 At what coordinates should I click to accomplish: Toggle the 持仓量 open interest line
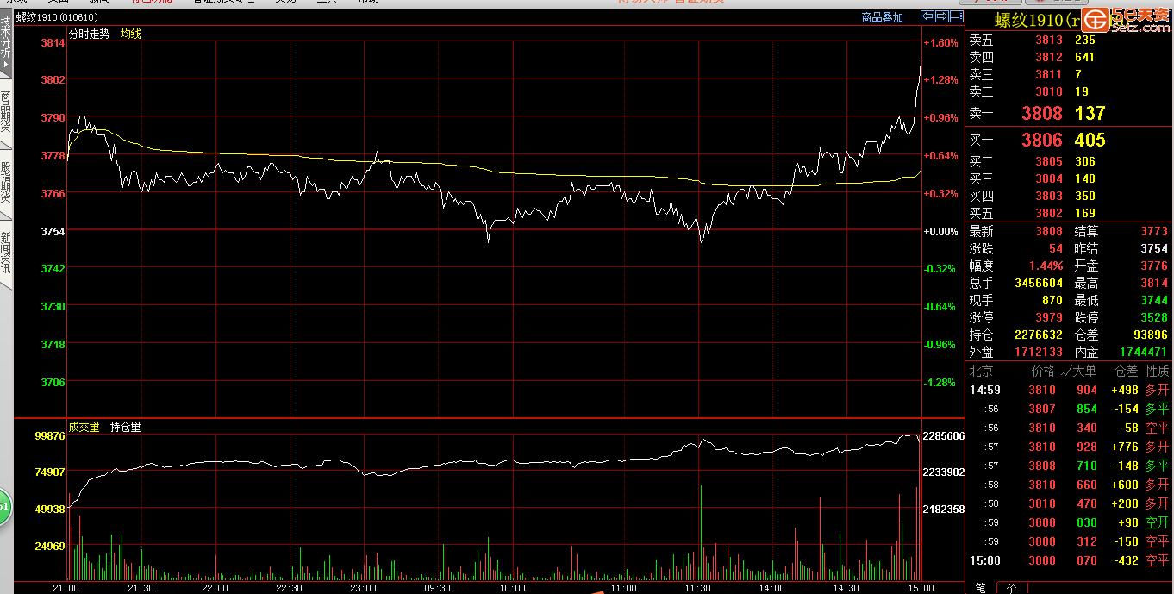(x=126, y=427)
